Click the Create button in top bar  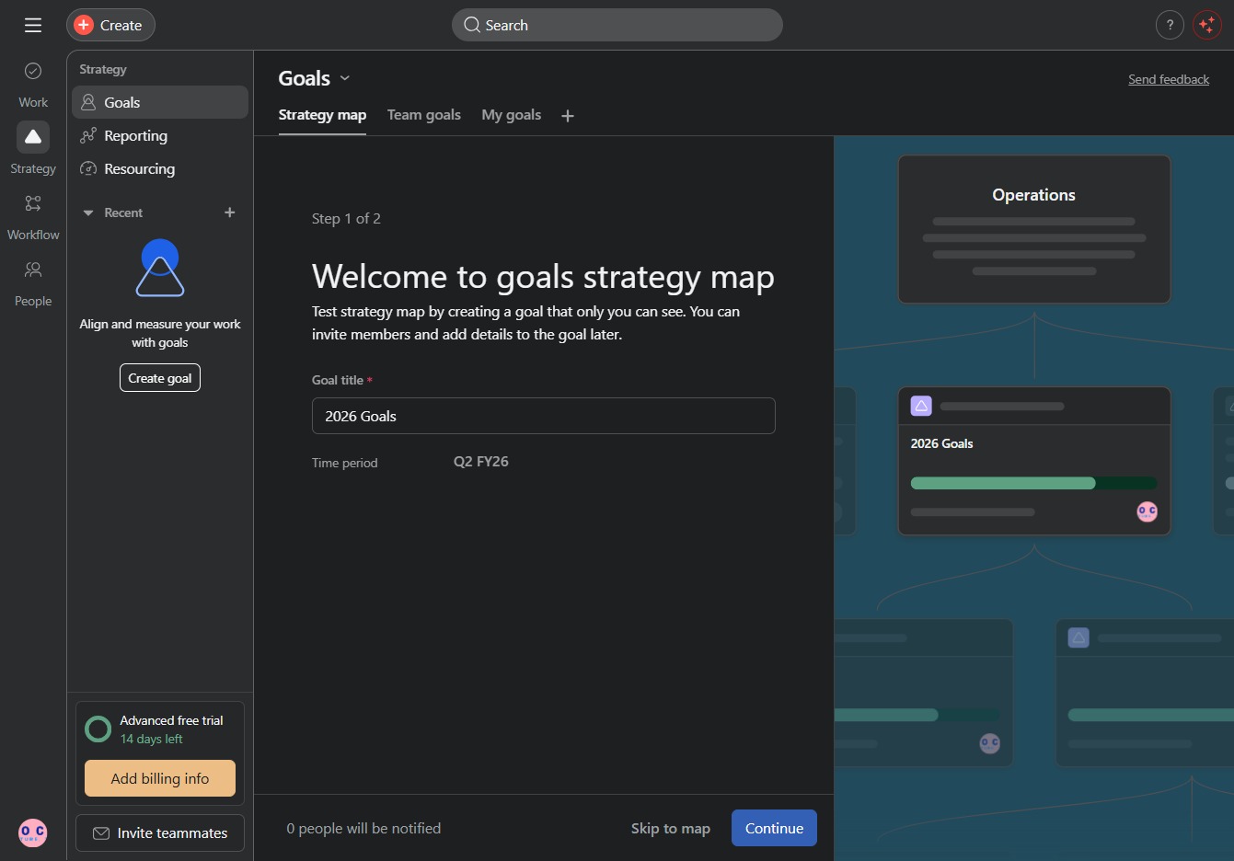coord(110,25)
